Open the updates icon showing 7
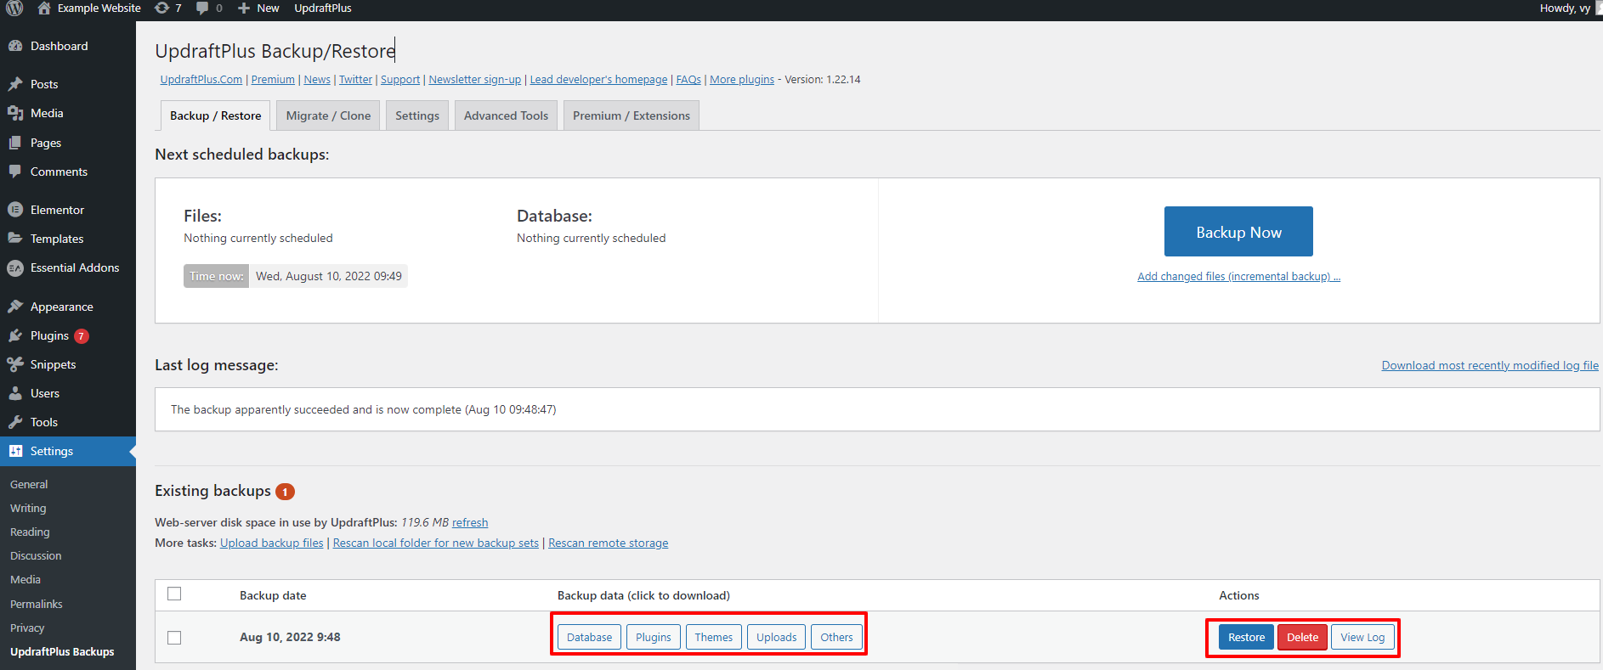 (x=161, y=8)
